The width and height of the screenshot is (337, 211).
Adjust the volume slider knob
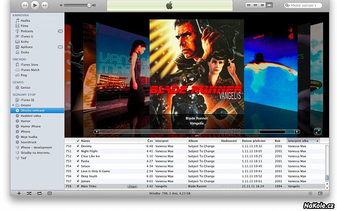(x=89, y=5)
